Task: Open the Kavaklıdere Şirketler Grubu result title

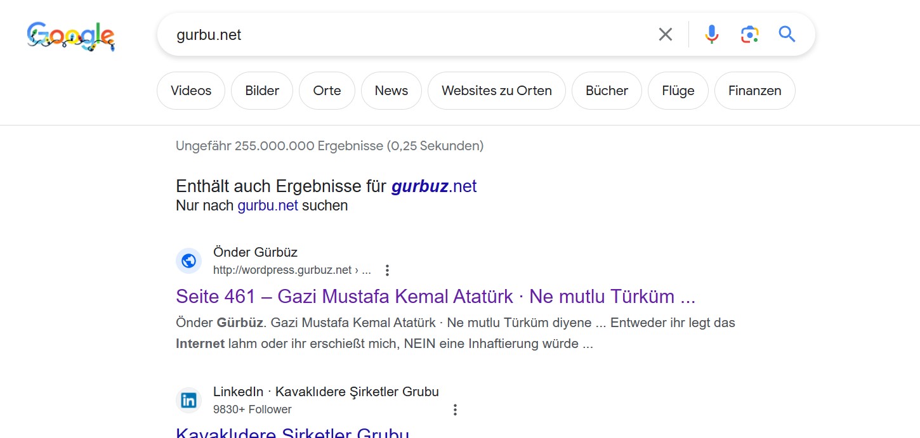Action: coord(292,432)
